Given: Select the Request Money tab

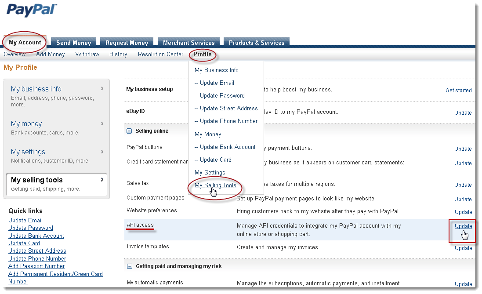Looking at the screenshot, I should click(127, 43).
